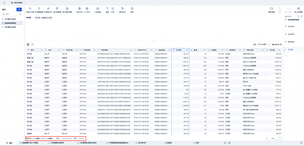Click the field settings toolbar icon
Image resolution: width=304 pixels, height=146 pixels.
(122, 9)
